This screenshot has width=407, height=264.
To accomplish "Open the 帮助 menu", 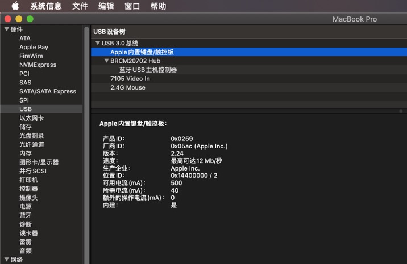I will point(159,6).
